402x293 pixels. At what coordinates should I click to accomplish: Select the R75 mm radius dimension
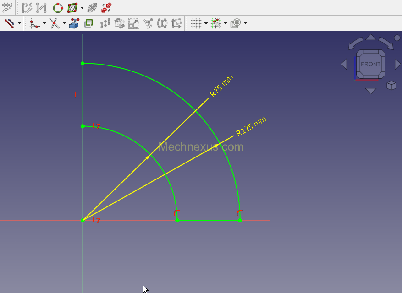coord(221,86)
